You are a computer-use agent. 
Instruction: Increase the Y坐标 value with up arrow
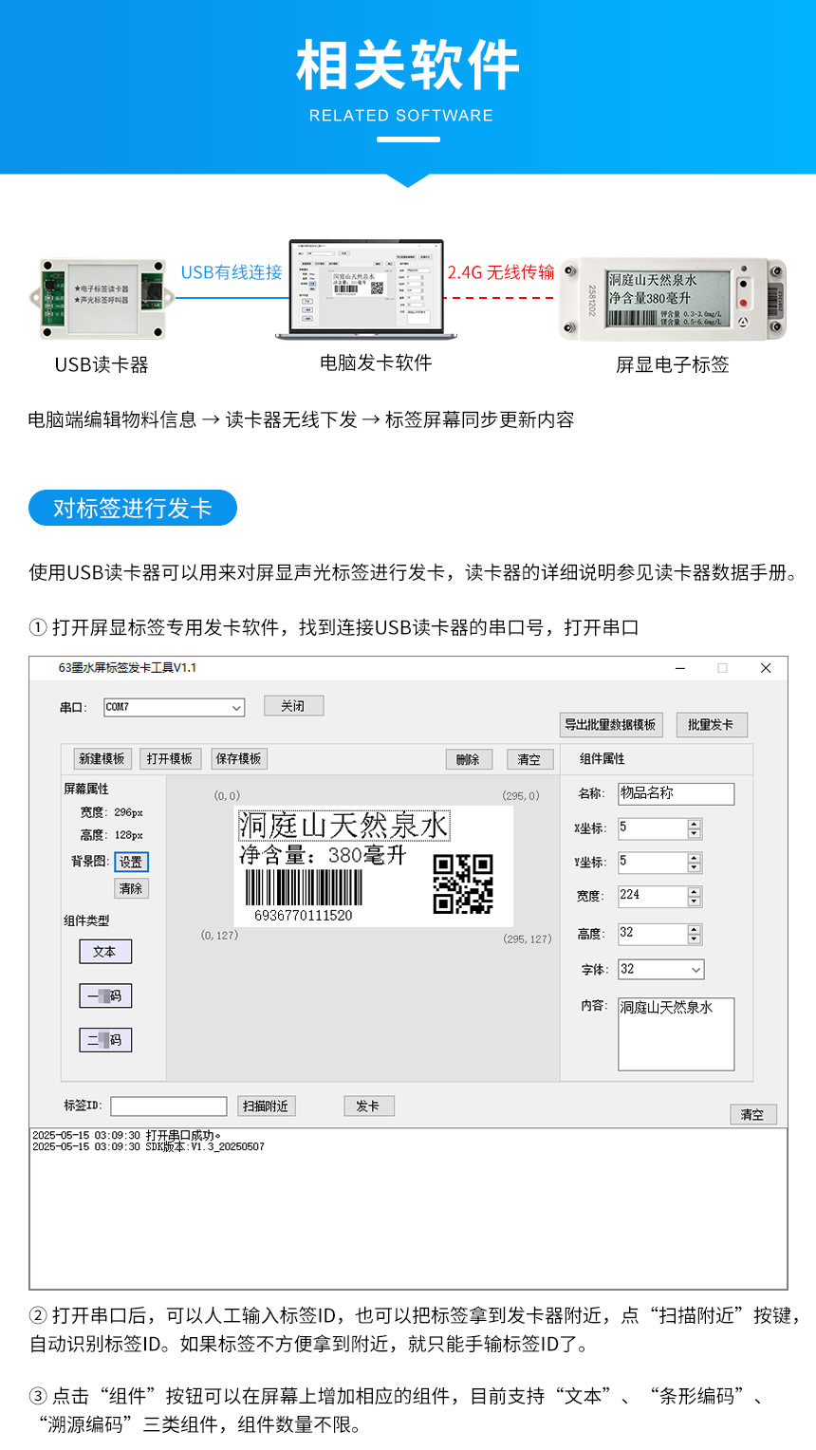coord(695,857)
